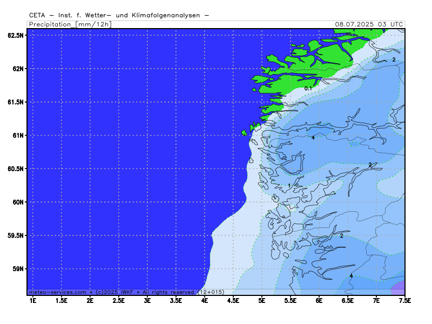Select the Precipitation [mm/12h] label
This screenshot has height=324, width=432.
70,24
